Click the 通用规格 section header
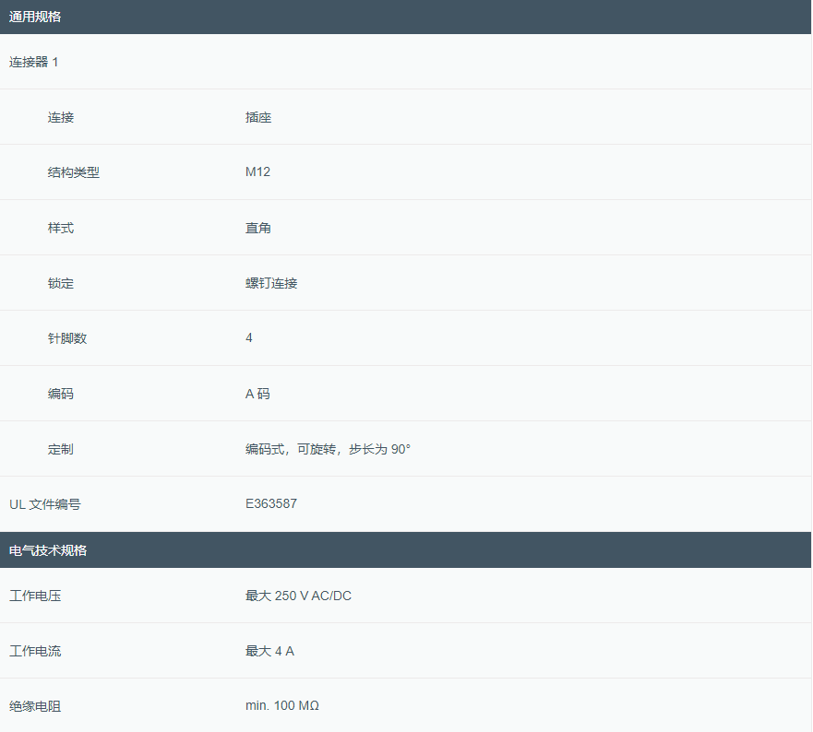Screen dimensions: 813x732 point(35,17)
